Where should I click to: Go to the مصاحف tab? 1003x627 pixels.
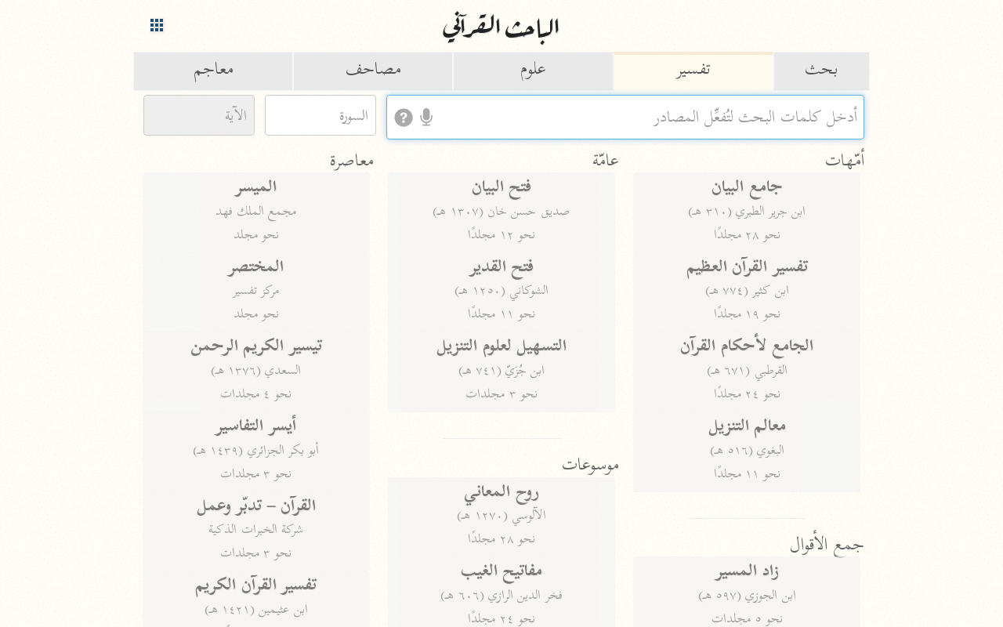(373, 71)
